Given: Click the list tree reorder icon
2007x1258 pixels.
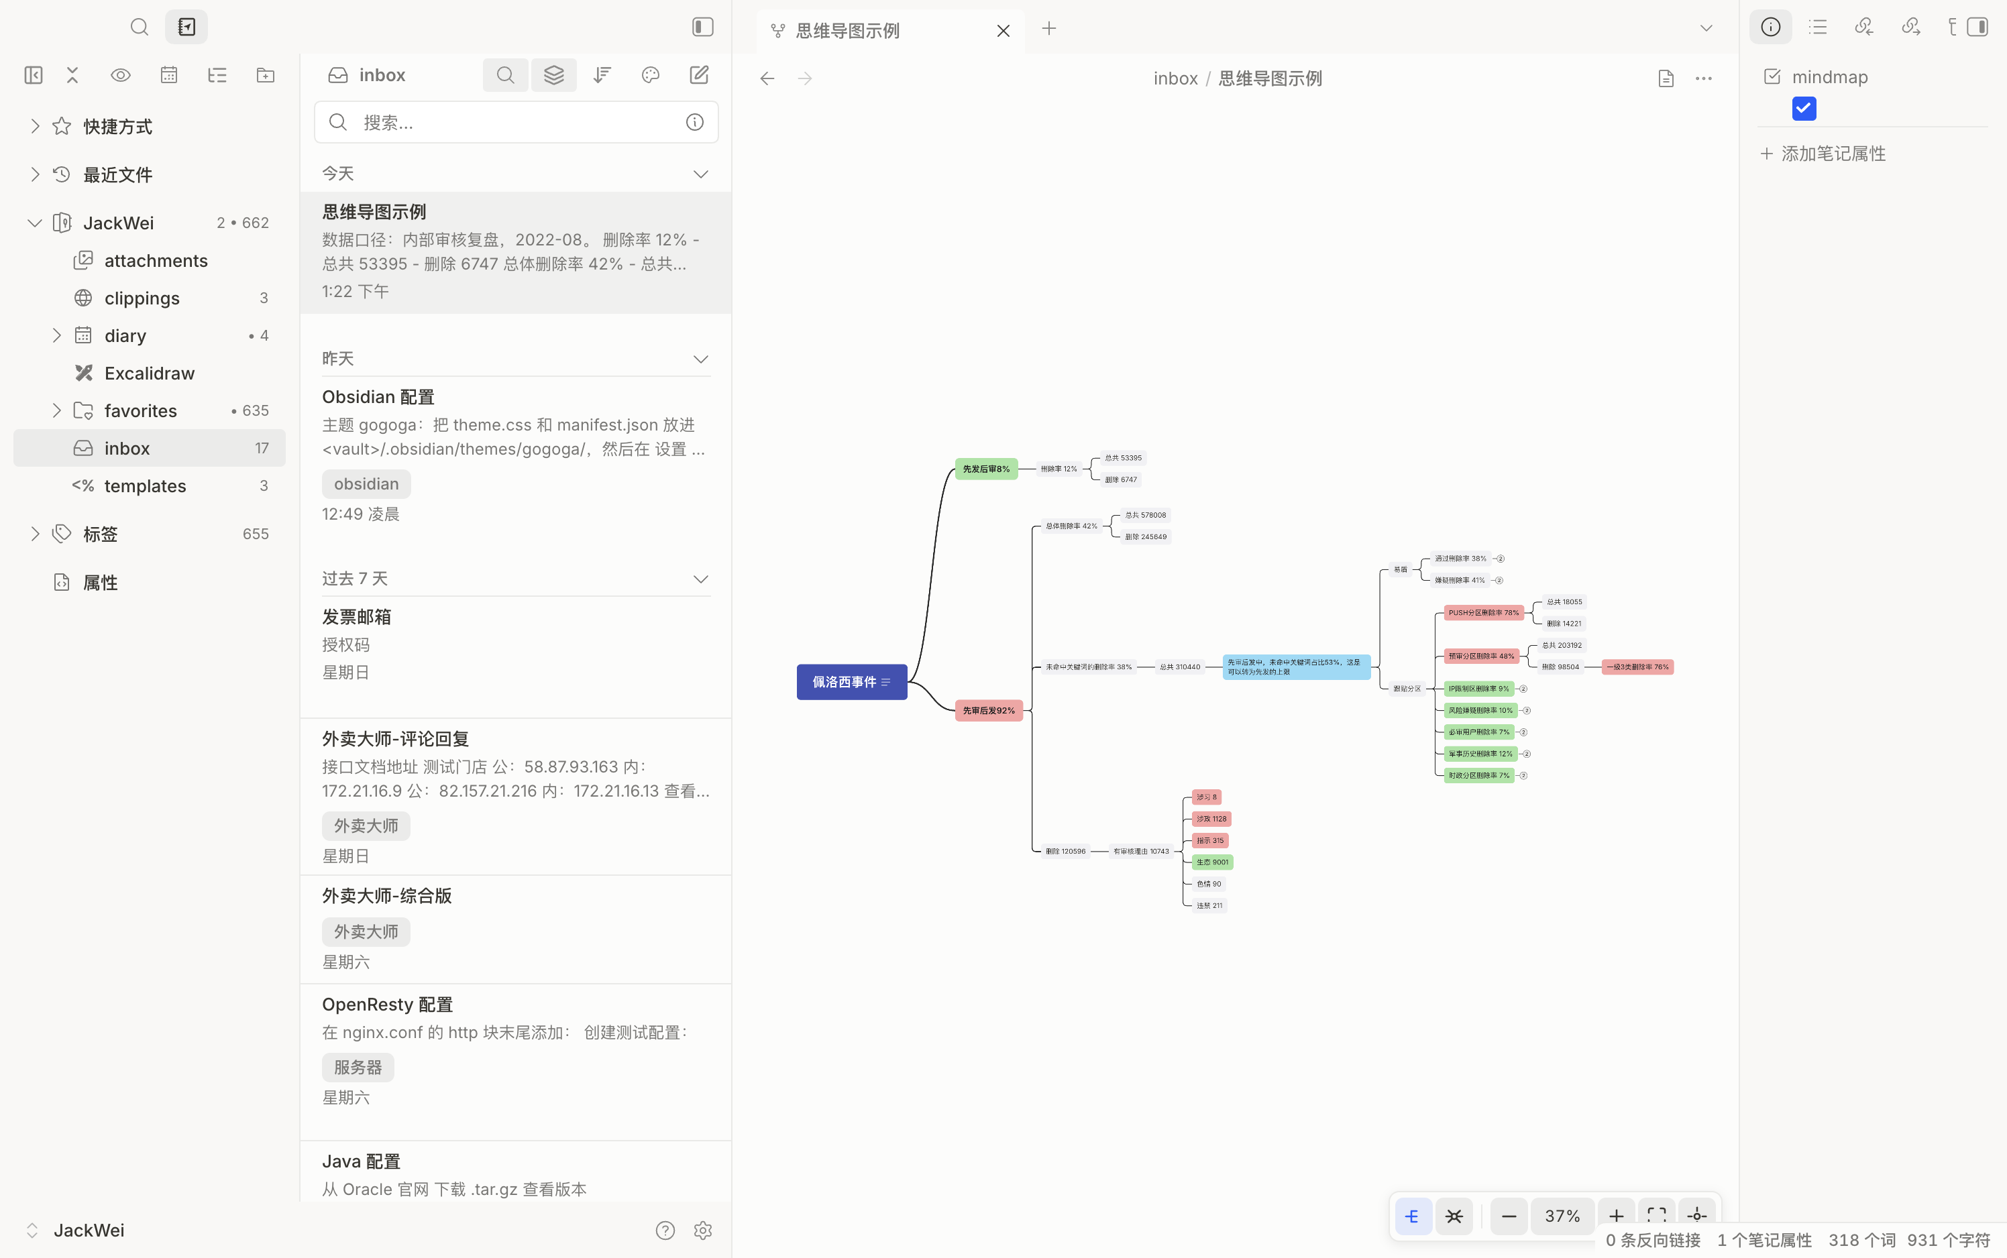Looking at the screenshot, I should coord(217,75).
